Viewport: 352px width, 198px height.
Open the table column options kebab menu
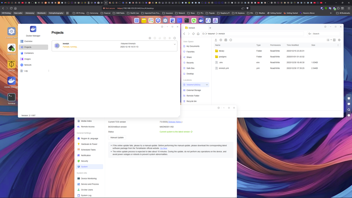tap(338, 45)
